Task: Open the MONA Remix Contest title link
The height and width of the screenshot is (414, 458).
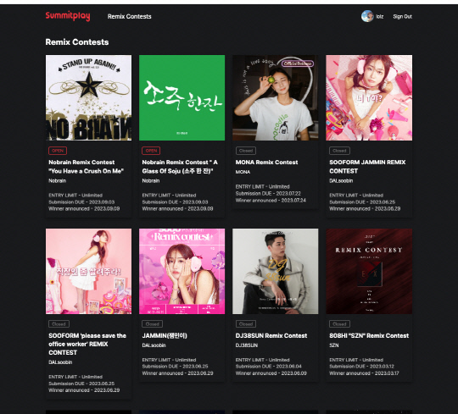Action: pos(266,162)
